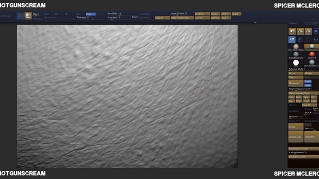Select the flat white material sphere
The width and height of the screenshot is (319, 179).
(296, 63)
